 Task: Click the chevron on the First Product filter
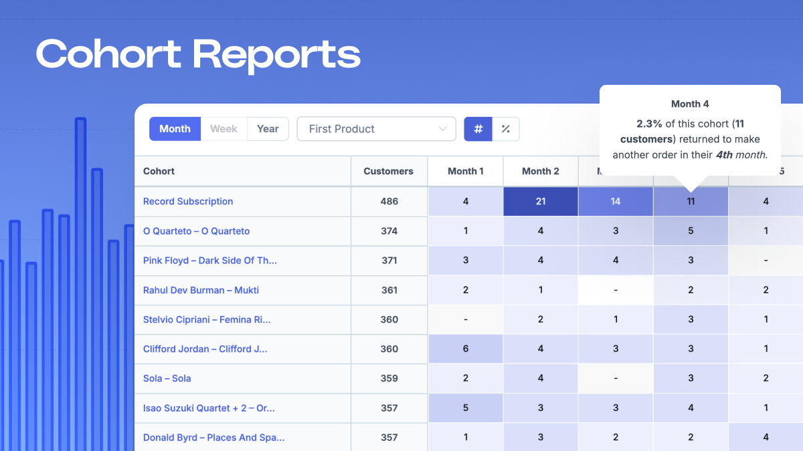pos(442,128)
